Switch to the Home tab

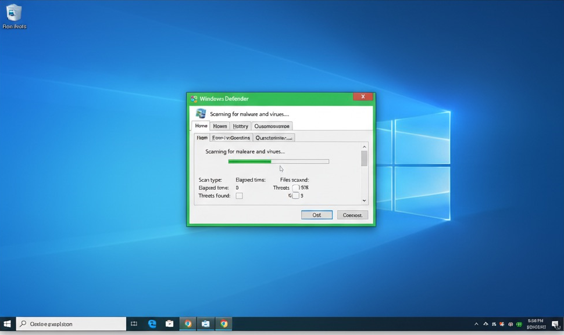click(x=201, y=126)
